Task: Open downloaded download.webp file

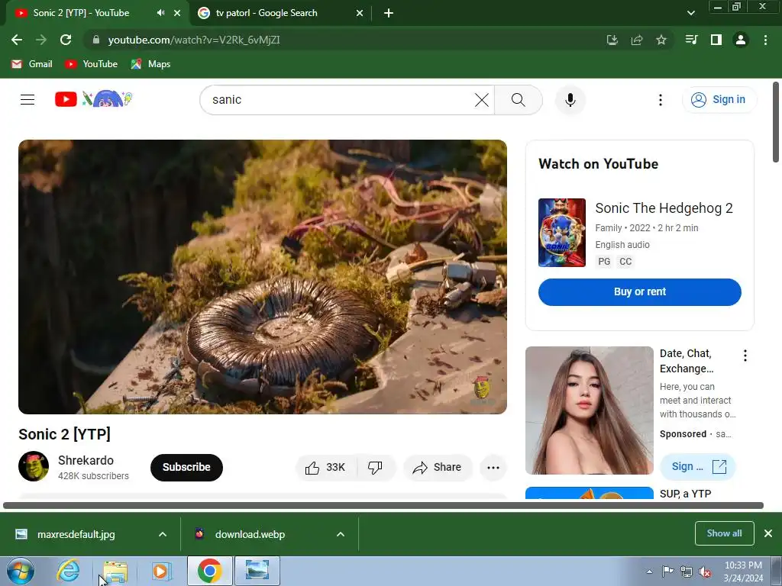Action: coord(250,534)
